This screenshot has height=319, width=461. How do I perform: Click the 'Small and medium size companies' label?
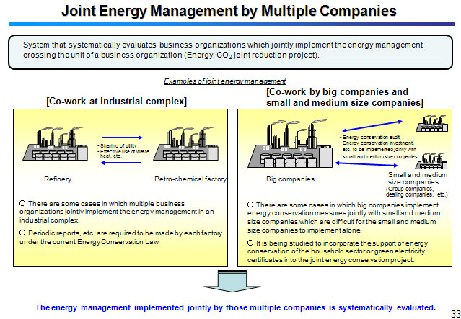point(418,179)
